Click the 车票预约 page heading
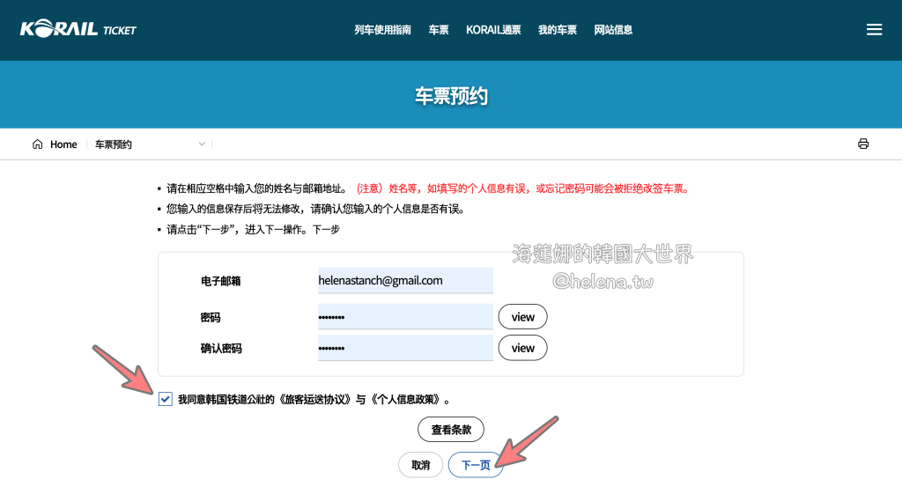The image size is (902, 487). click(x=451, y=95)
